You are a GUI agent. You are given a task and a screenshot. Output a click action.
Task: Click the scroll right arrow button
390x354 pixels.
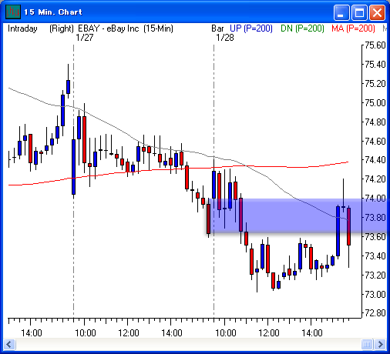click(380, 344)
